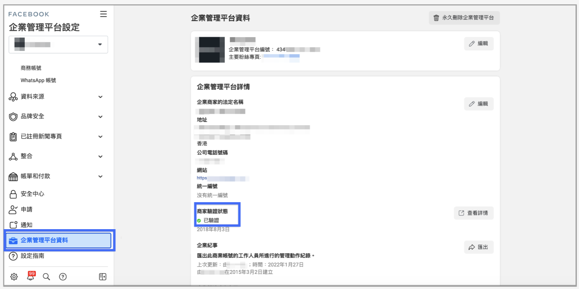
Task: Click 編輯 button in profile card
Action: (x=479, y=44)
